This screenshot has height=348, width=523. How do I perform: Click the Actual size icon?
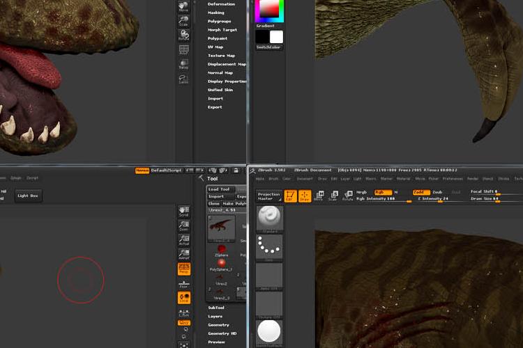point(184,240)
